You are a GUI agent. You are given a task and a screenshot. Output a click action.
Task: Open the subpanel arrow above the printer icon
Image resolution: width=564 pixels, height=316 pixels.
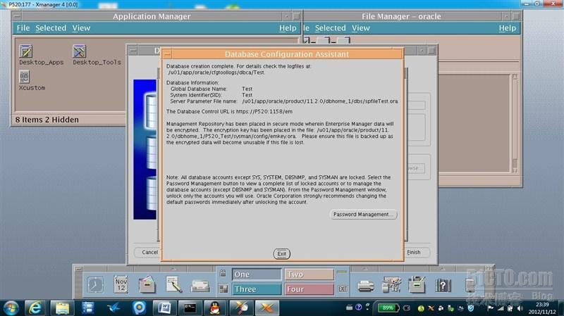[x=365, y=269]
